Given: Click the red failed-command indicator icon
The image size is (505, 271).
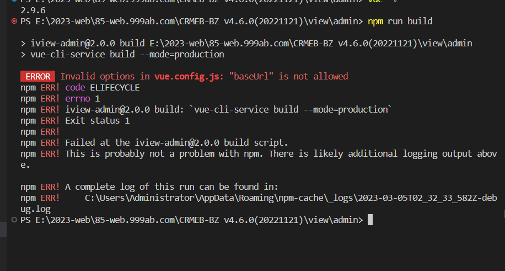Looking at the screenshot, I should pyautogui.click(x=14, y=22).
